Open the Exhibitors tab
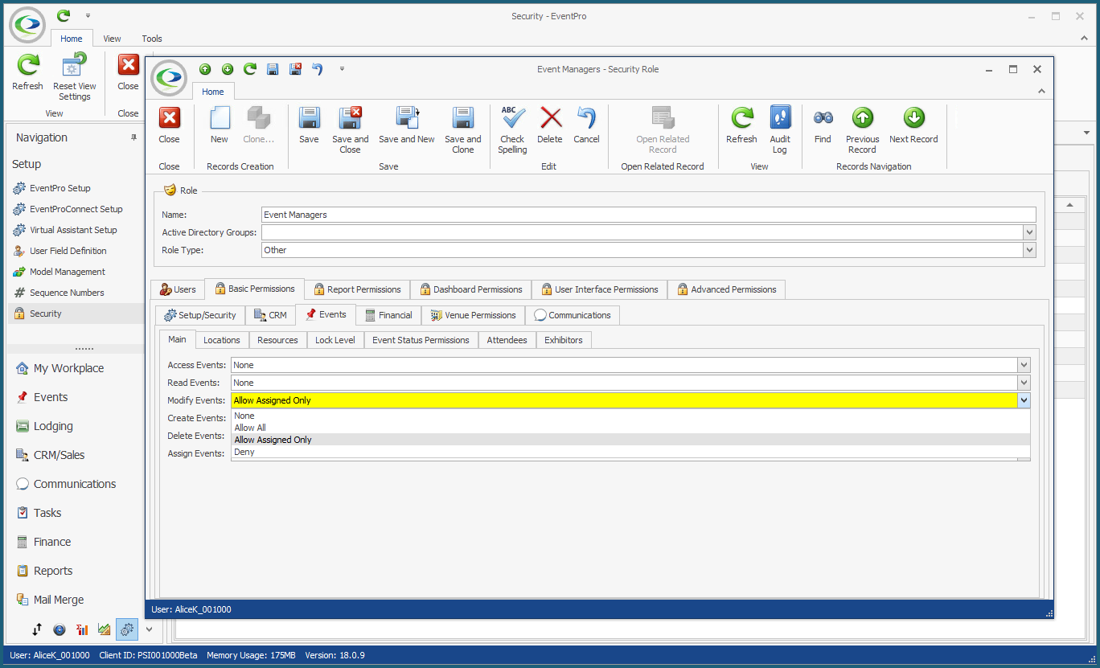The image size is (1100, 668). click(x=563, y=340)
